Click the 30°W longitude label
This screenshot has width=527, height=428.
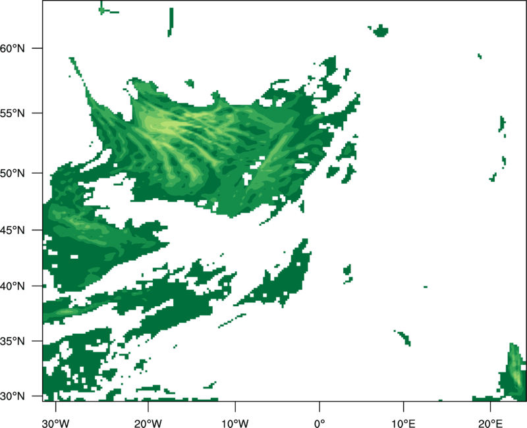pyautogui.click(x=55, y=423)
